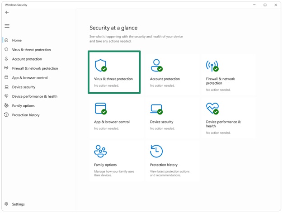Open Virus & threat protection from sidebar
Image resolution: width=282 pixels, height=213 pixels.
point(31,50)
